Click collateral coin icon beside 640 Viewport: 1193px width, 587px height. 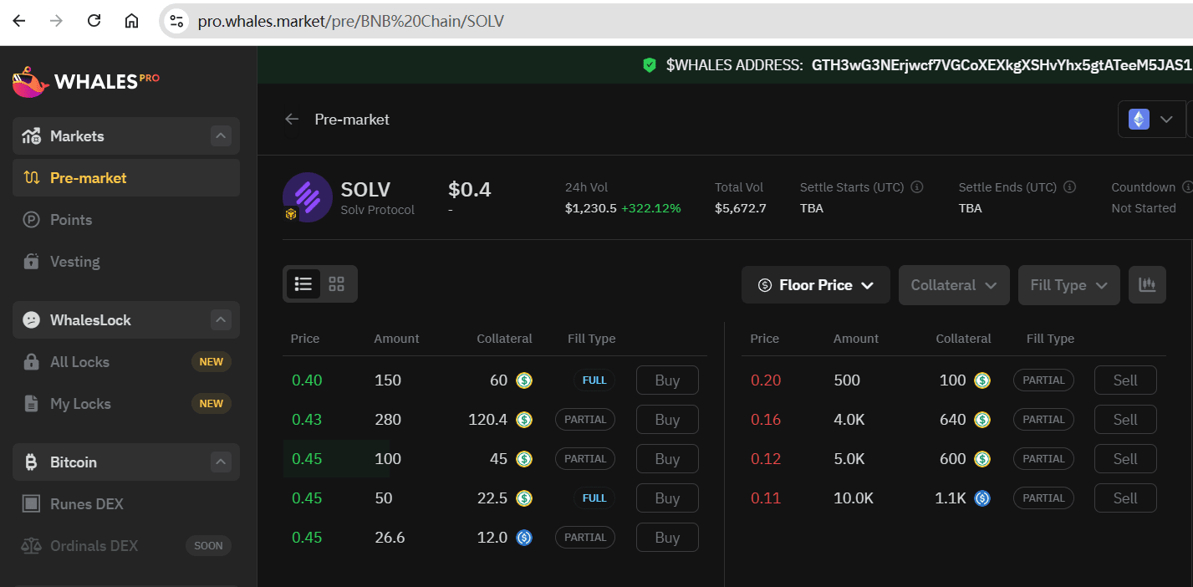(982, 420)
